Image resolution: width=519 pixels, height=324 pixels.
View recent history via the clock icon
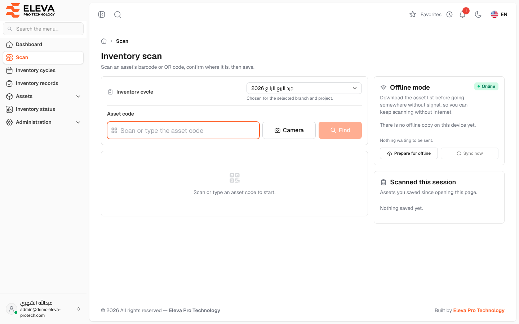point(449,14)
